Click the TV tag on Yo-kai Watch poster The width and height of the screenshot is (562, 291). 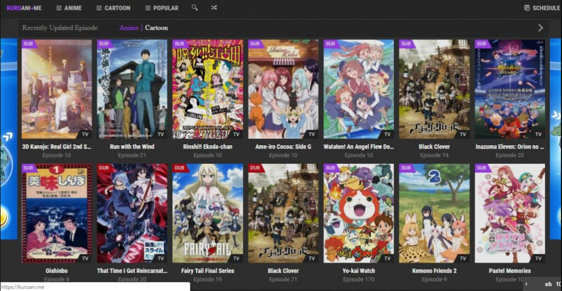tap(387, 258)
